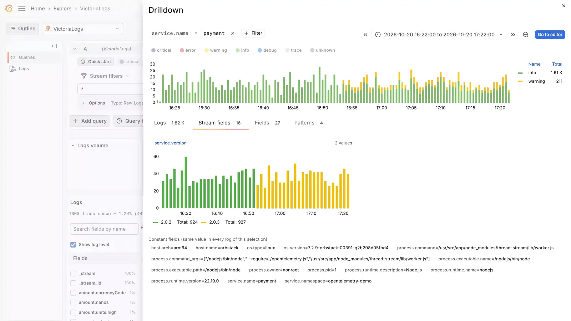This screenshot has width=571, height=321.
Task: Toggle the debug level filter
Action: (x=267, y=50)
